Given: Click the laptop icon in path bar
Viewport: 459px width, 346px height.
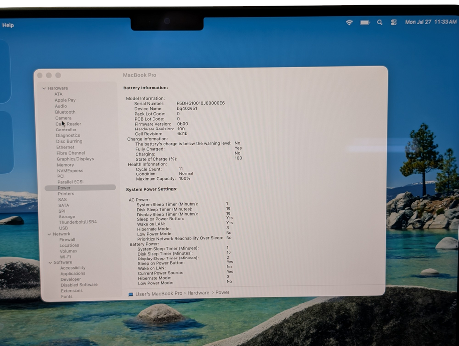Looking at the screenshot, I should click(131, 294).
